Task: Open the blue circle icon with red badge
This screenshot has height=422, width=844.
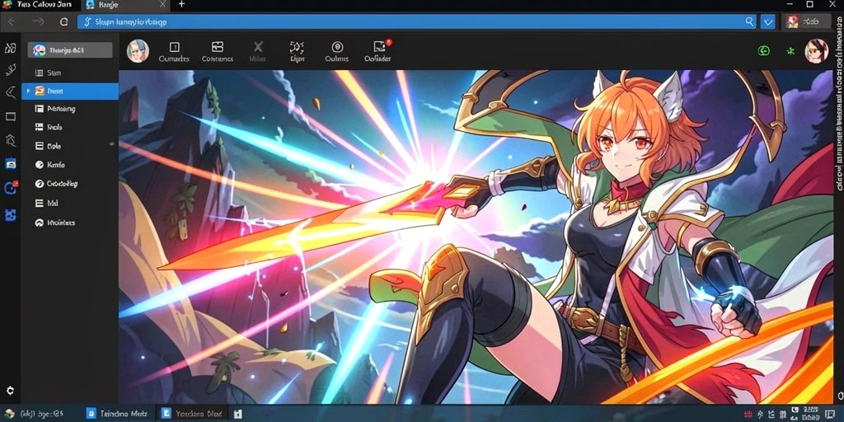Action: [x=10, y=188]
